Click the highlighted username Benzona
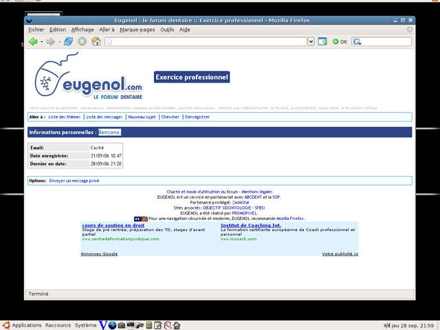440x330 pixels. [x=109, y=132]
